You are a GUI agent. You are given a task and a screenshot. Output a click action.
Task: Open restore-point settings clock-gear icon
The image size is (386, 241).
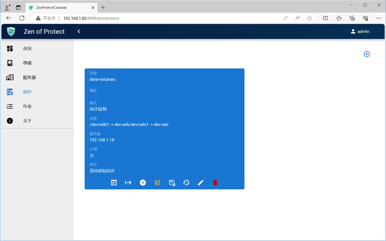172,183
